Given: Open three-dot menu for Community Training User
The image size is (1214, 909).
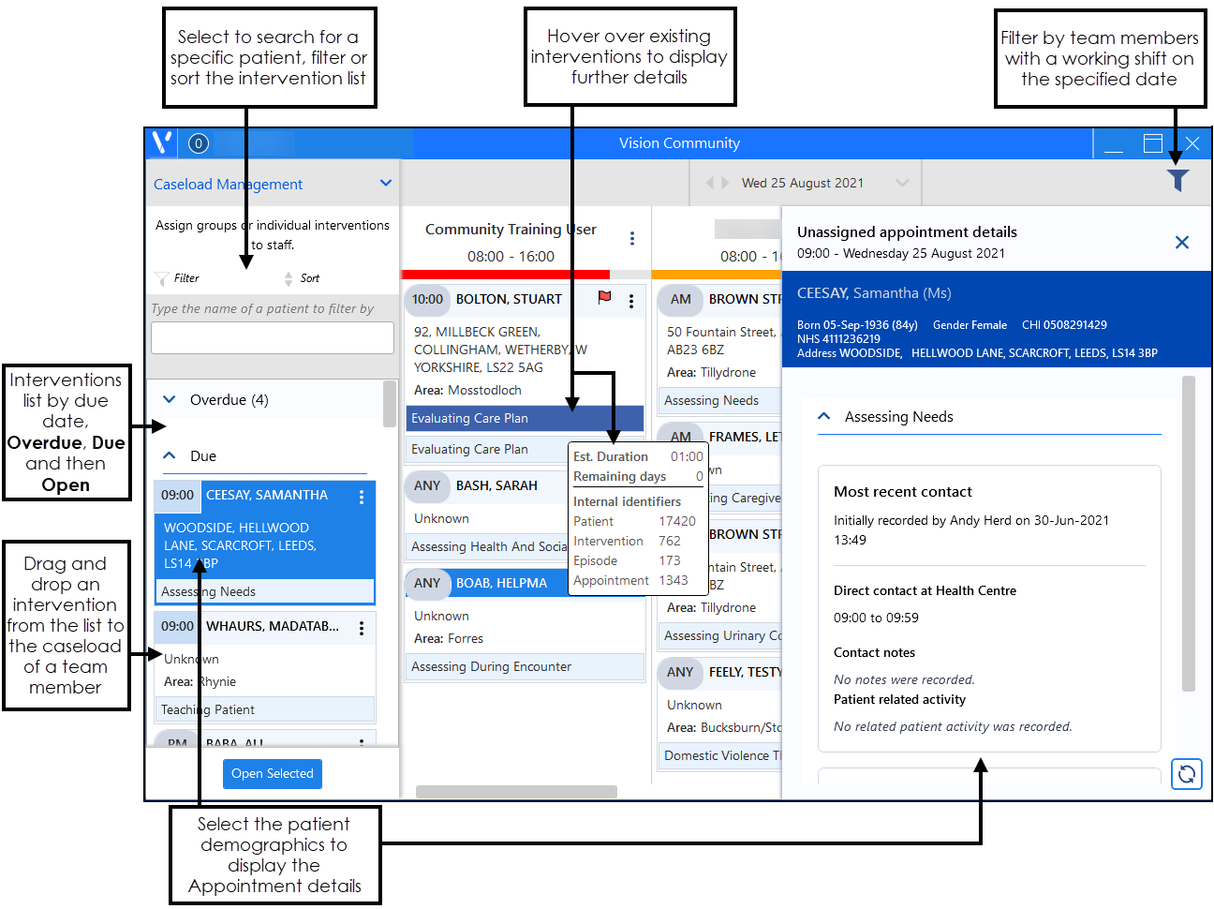Looking at the screenshot, I should click(x=632, y=239).
